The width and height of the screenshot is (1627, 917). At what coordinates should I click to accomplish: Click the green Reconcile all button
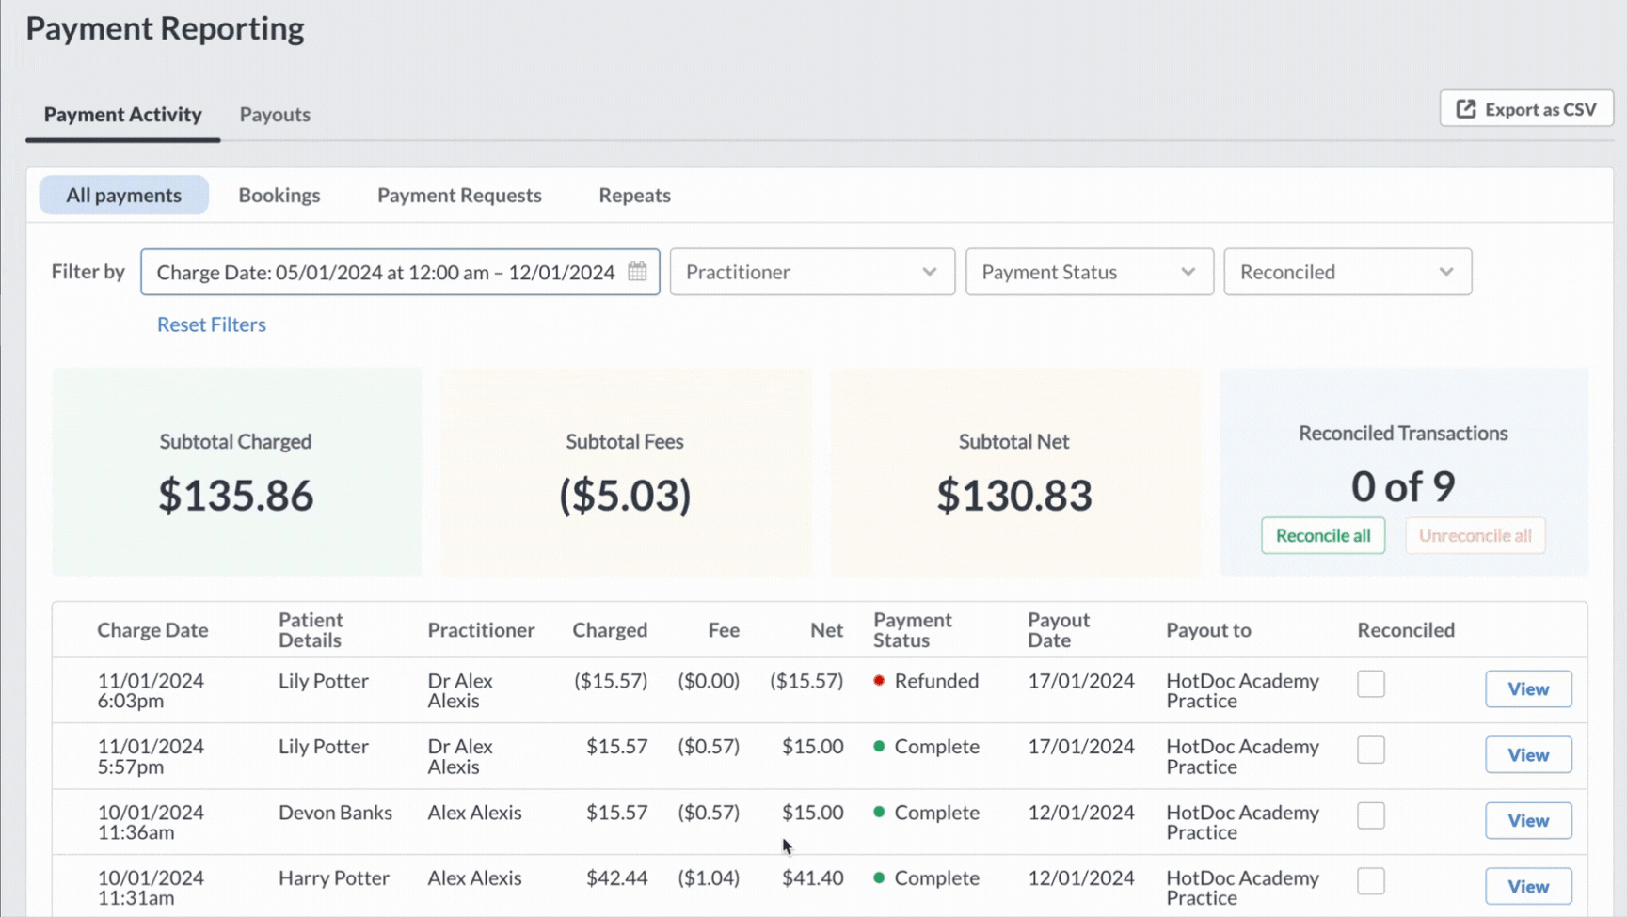[x=1323, y=535]
